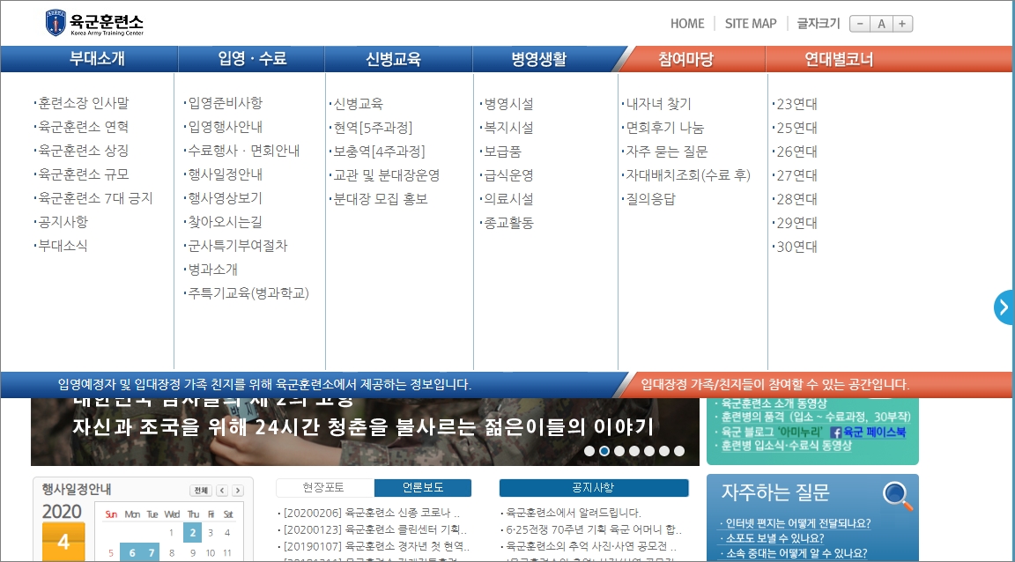
Task: Open 육군훈련소 7대 금지 submenu
Action: pyautogui.click(x=95, y=198)
